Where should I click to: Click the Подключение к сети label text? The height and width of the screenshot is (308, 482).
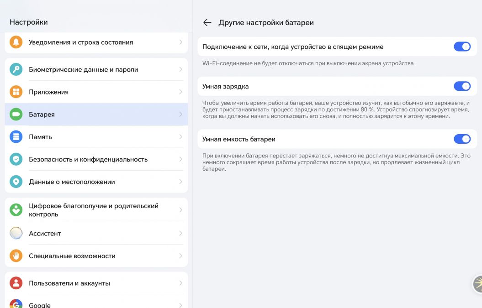[x=293, y=47]
